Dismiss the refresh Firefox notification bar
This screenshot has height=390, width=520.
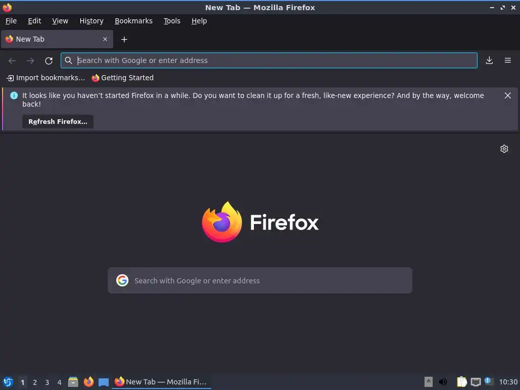pyautogui.click(x=508, y=95)
